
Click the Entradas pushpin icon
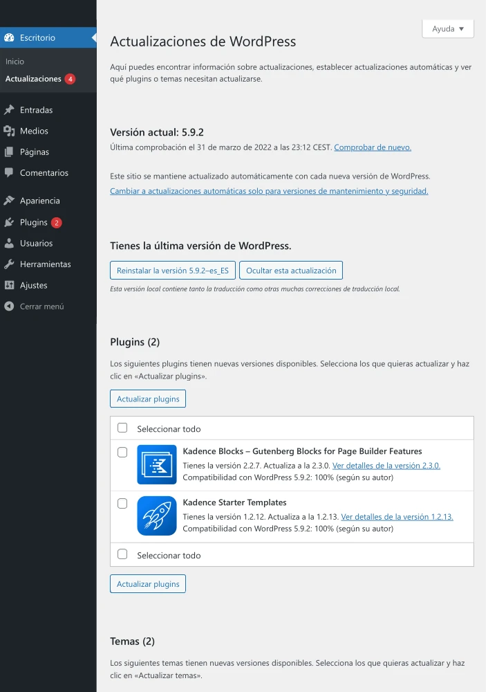[x=9, y=110]
